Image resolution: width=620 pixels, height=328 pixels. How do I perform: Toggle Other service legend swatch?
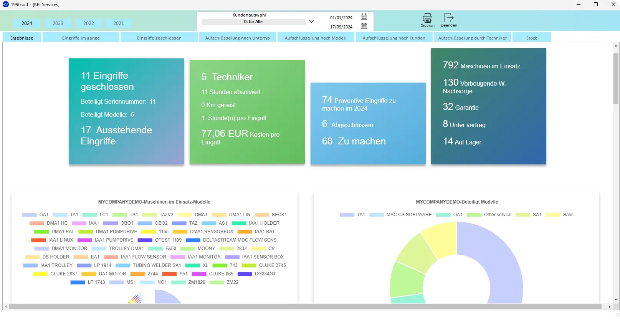pyautogui.click(x=474, y=215)
